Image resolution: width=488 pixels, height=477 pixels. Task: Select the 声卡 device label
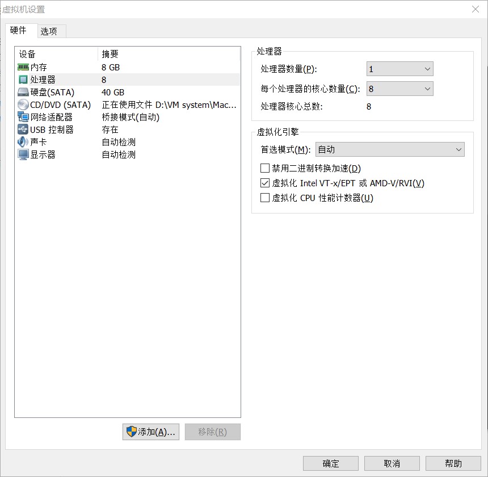coord(39,142)
